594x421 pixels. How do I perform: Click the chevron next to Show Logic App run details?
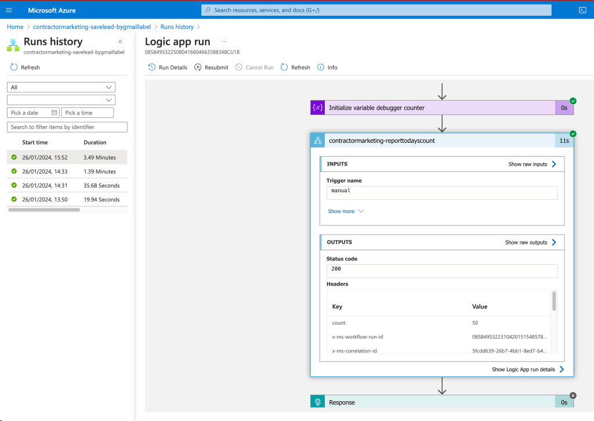562,369
